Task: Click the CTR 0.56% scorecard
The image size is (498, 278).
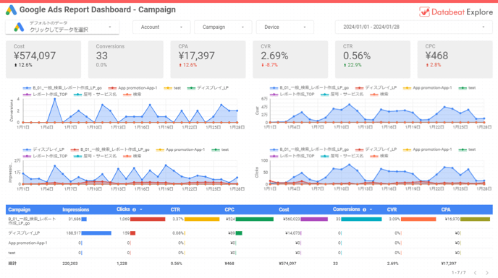Action: click(x=373, y=59)
